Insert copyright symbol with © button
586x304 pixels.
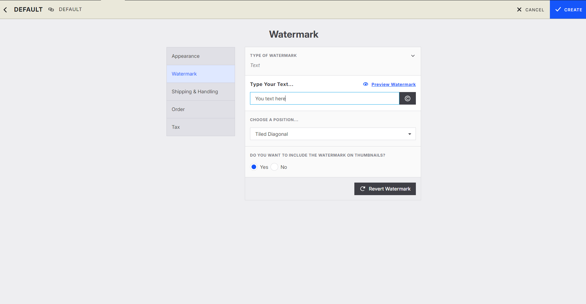pos(407,98)
